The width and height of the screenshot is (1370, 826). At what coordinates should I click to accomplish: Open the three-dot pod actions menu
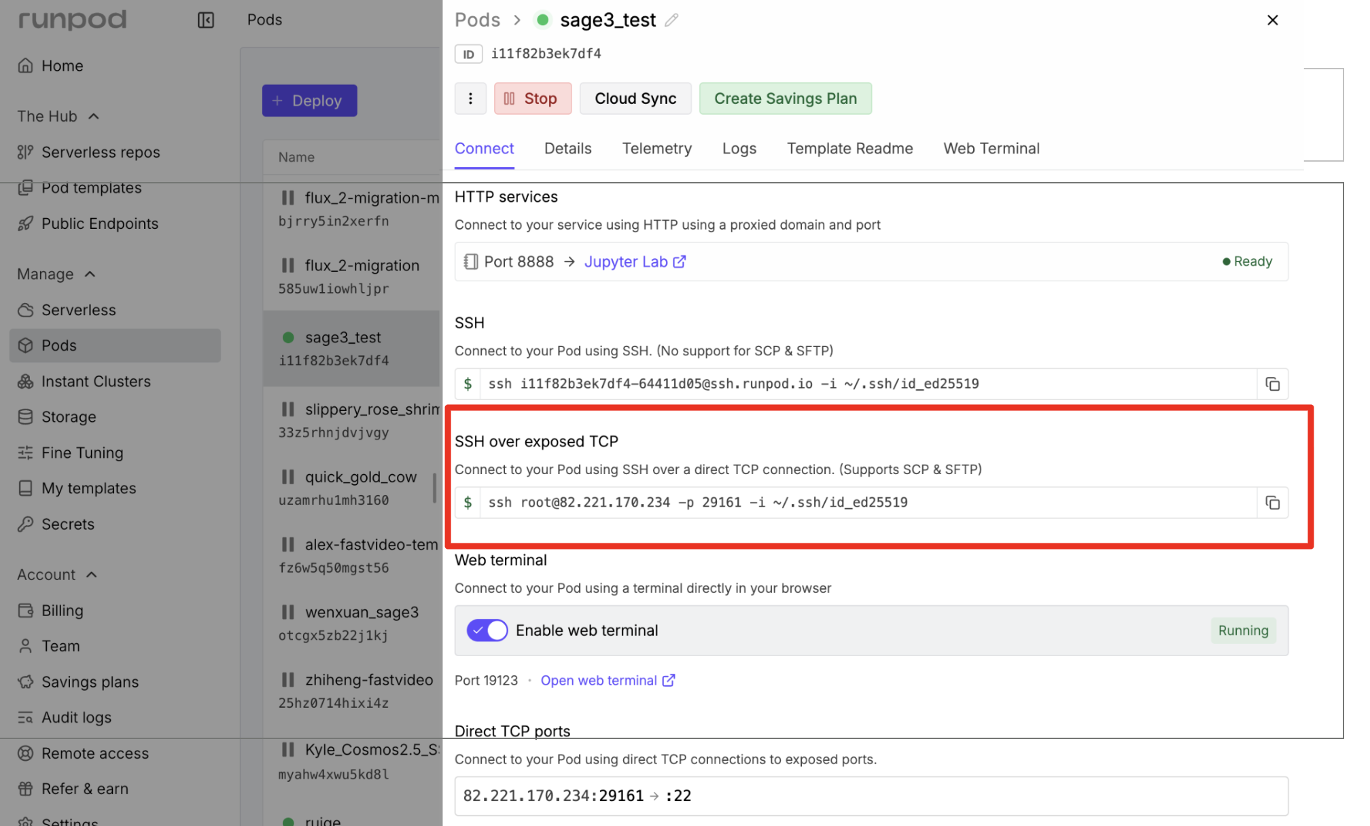(x=470, y=98)
